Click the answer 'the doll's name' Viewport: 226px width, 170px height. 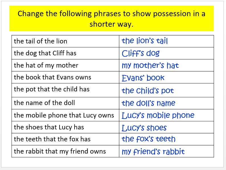(x=148, y=103)
